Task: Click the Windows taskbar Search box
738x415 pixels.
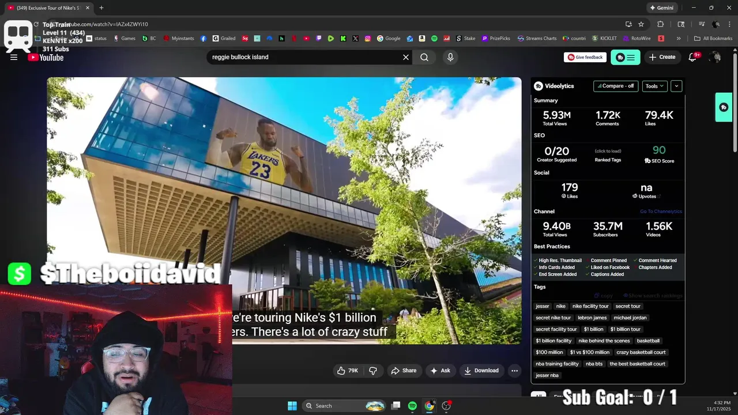Action: tap(344, 406)
